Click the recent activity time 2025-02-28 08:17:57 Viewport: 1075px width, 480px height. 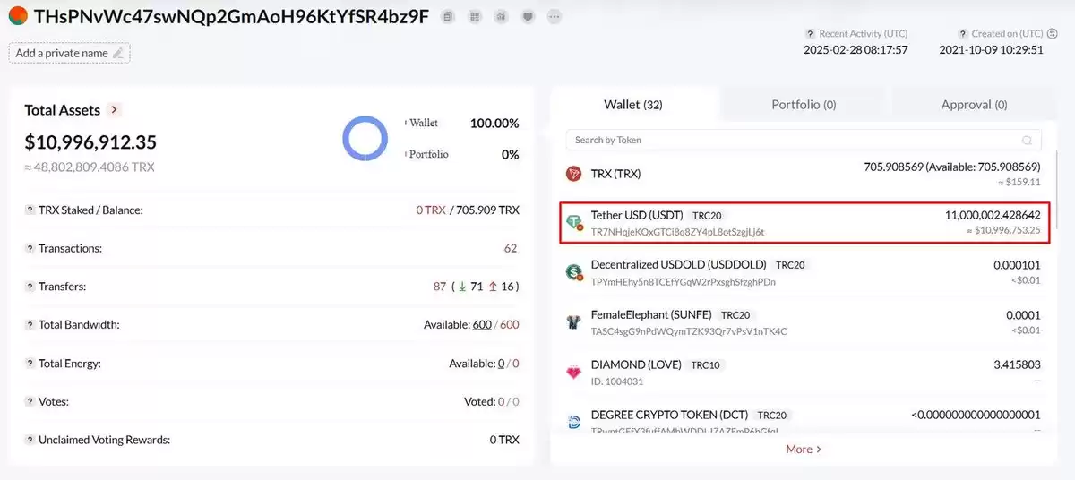(x=856, y=50)
